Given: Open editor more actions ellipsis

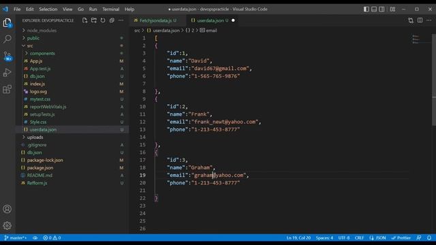Looking at the screenshot, I should [429, 20].
